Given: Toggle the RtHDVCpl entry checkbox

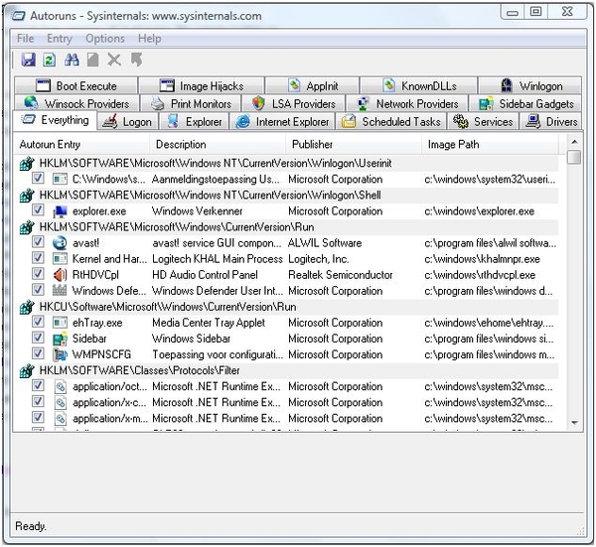Looking at the screenshot, I should (38, 274).
